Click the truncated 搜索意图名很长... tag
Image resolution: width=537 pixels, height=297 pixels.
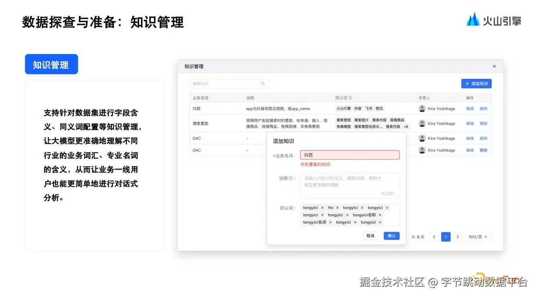[369, 127]
